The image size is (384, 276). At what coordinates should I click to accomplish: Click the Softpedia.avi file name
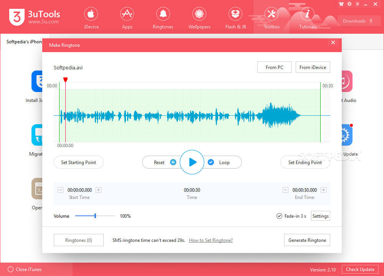[x=68, y=68]
